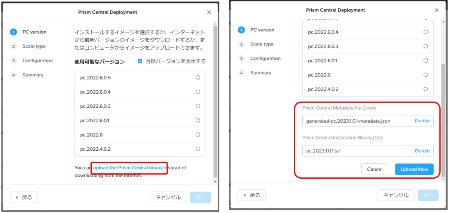Click left dialog vertical scrollbar thumb
The width and height of the screenshot is (449, 213).
[215, 101]
